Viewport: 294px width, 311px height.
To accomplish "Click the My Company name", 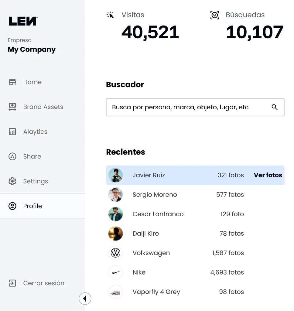I will coord(32,50).
